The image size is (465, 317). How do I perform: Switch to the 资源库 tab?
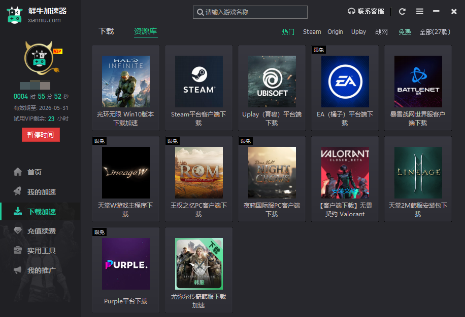point(145,31)
